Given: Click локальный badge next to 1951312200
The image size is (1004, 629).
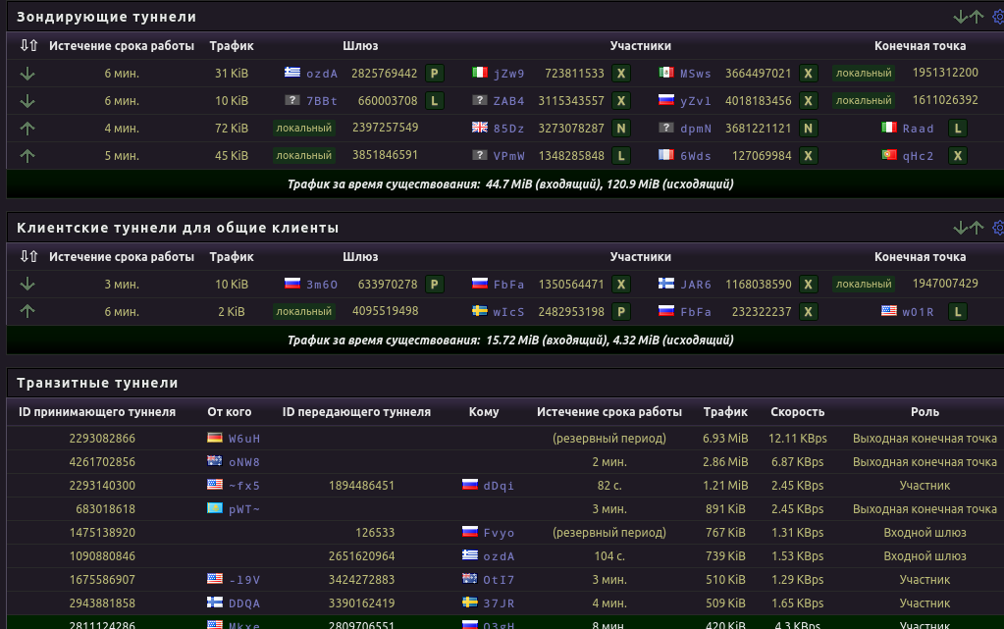Looking at the screenshot, I should coord(863,73).
